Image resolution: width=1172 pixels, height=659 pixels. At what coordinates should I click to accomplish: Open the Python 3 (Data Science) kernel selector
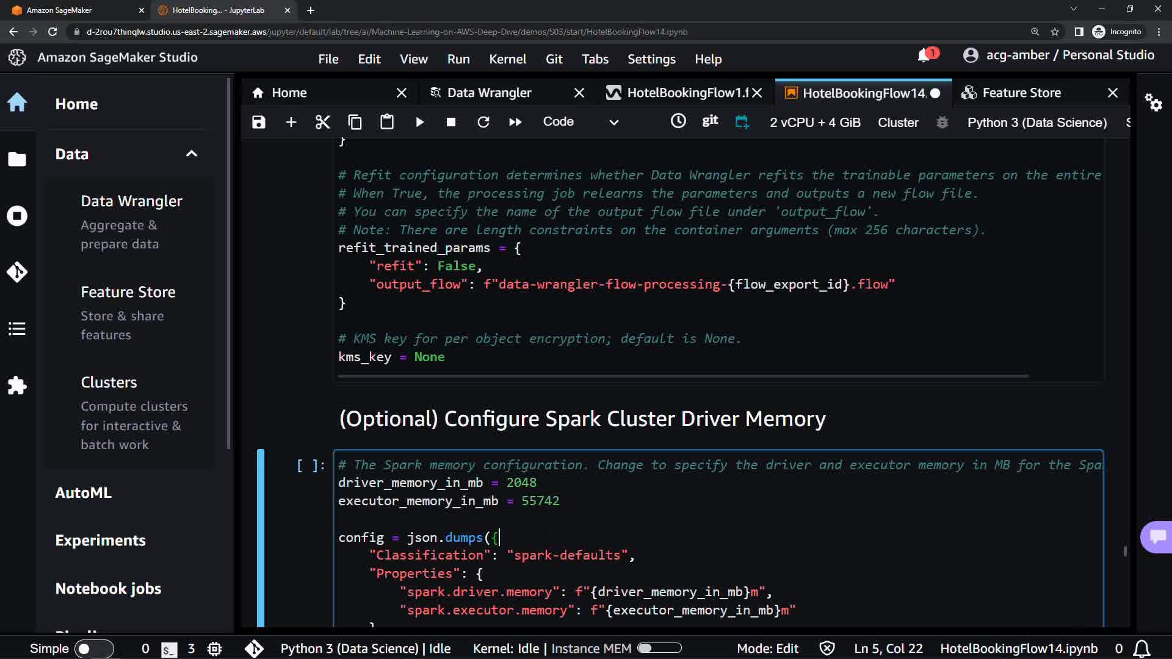(x=1036, y=122)
